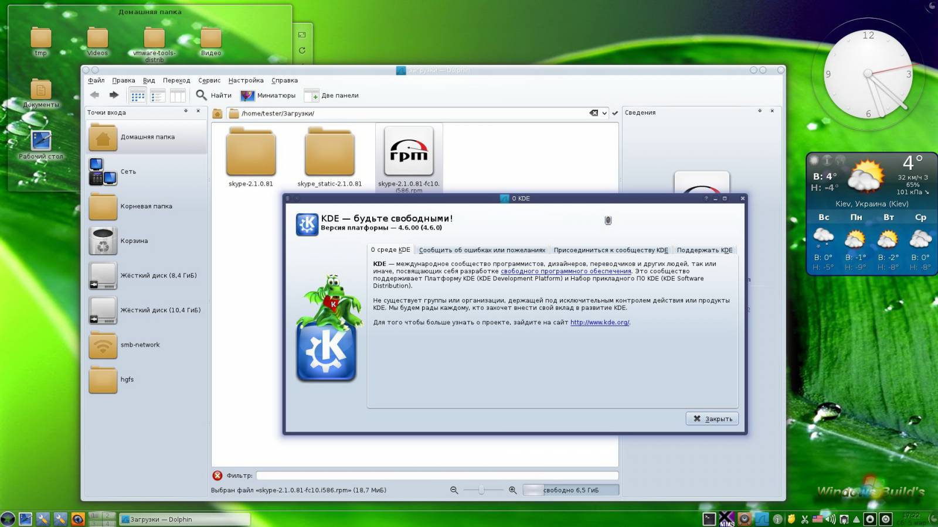
Task: Toggle Миниатюры previews
Action: tap(268, 95)
